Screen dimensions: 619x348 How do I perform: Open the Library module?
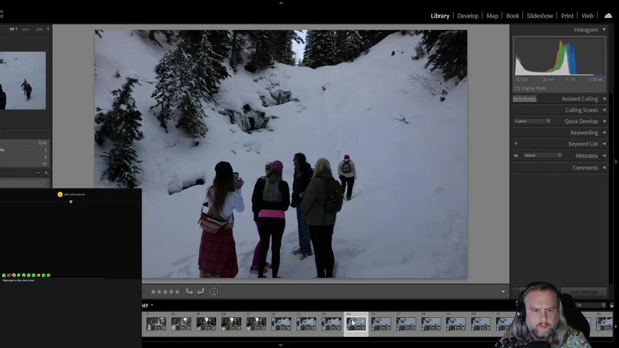point(440,16)
